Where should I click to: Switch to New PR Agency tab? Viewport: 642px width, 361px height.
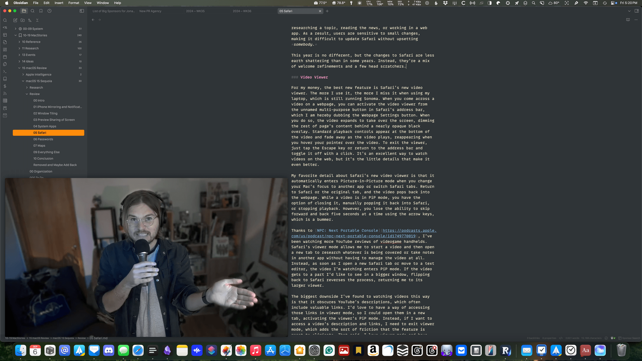click(x=160, y=11)
